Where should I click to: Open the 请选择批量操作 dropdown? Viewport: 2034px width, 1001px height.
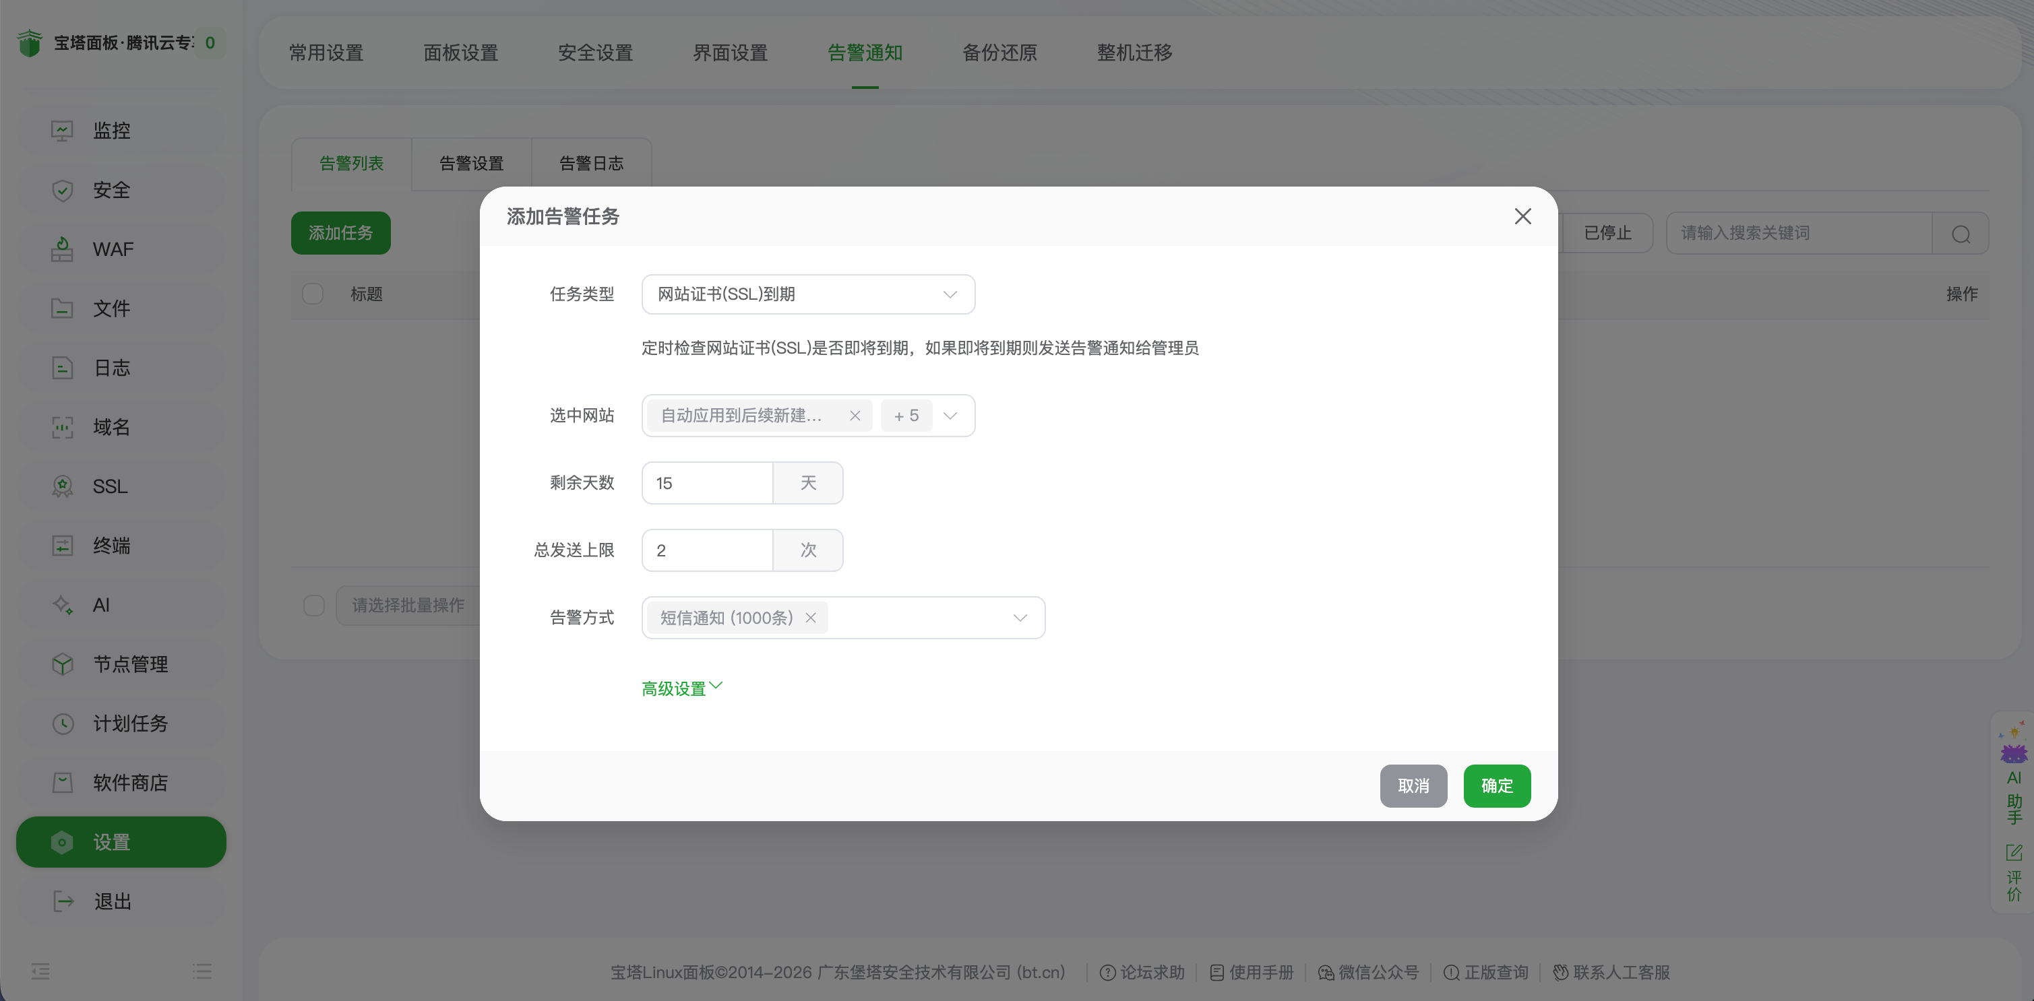pos(408,606)
